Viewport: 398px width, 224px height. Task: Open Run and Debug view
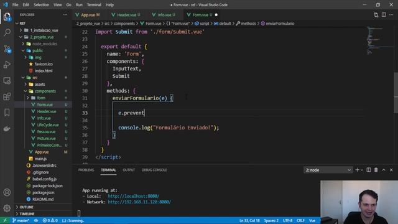(x=7, y=65)
